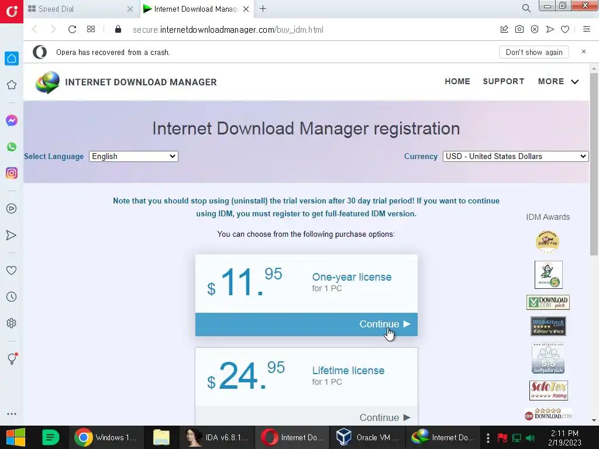The height and width of the screenshot is (449, 599).
Task: Open the Opera main menu logo
Action: coord(12,11)
